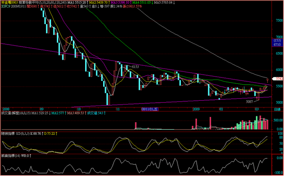This screenshot has width=284, height=176.
Task: Click the -100. label on Williams axis
Action: [x=279, y=172]
